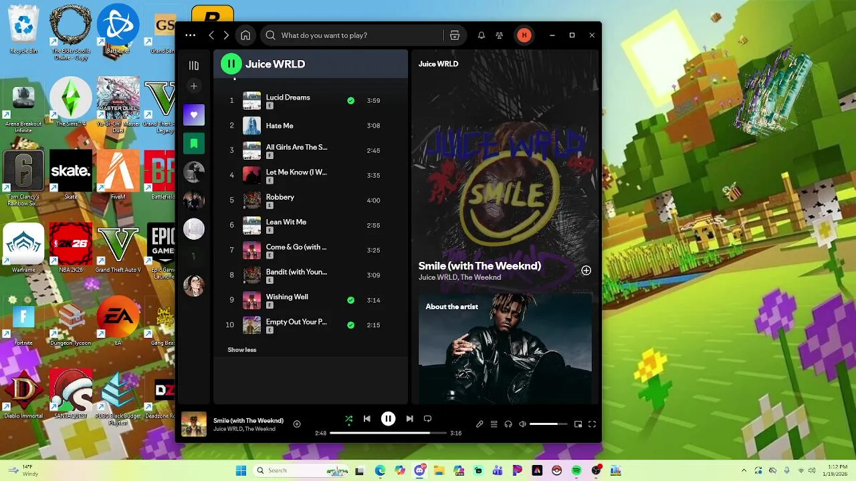
Task: Skip to next track
Action: pyautogui.click(x=409, y=419)
